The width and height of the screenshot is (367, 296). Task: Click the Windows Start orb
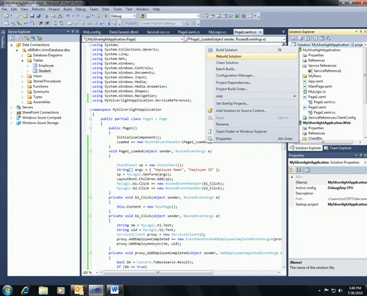click(x=8, y=291)
